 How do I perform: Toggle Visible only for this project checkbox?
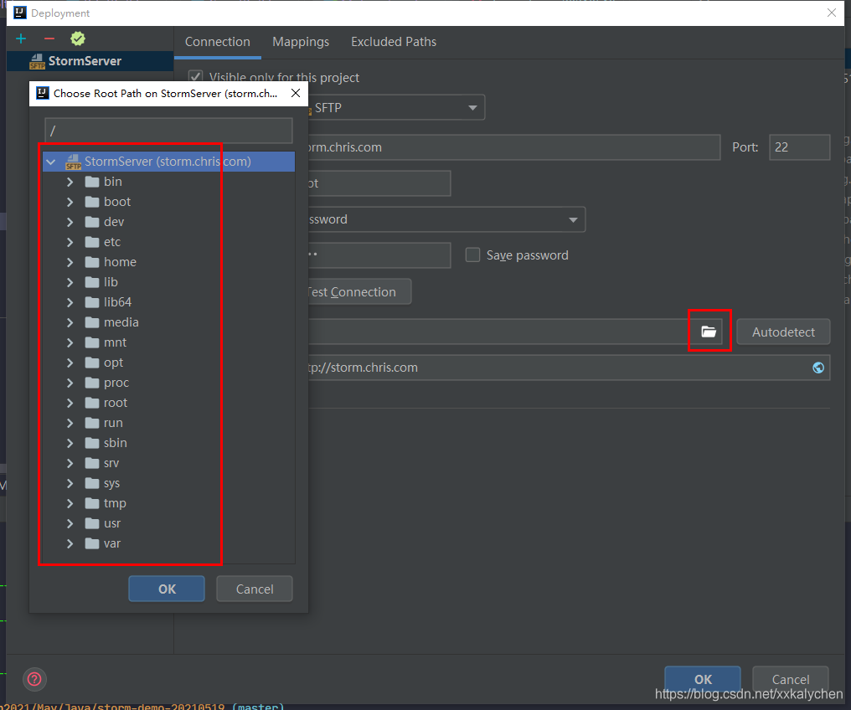195,77
